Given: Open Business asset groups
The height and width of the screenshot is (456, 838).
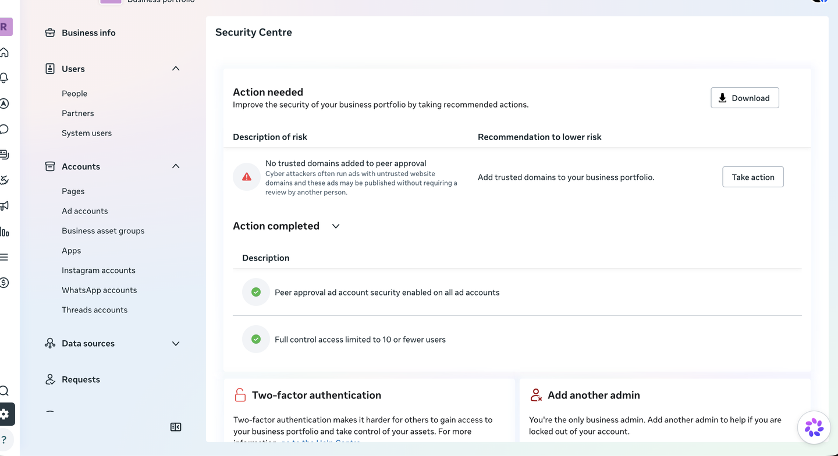Looking at the screenshot, I should point(103,231).
